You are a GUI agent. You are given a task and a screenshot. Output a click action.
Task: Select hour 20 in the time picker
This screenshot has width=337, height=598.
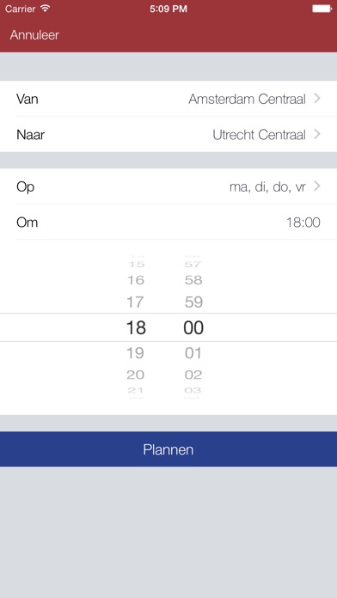click(x=136, y=375)
